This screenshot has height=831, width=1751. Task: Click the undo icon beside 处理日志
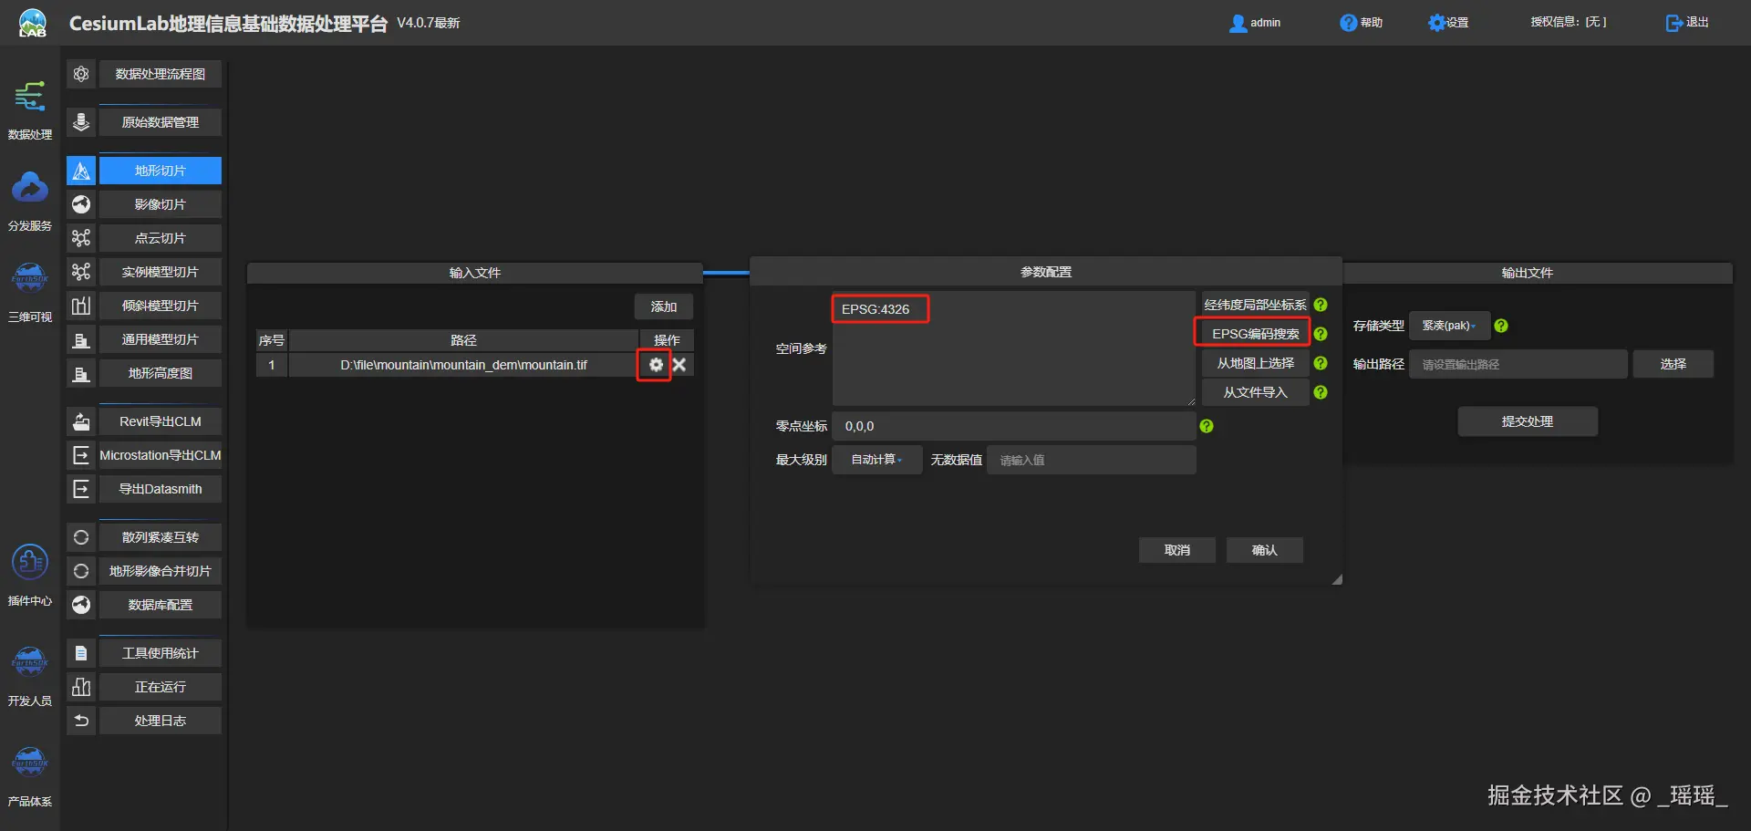(x=81, y=721)
